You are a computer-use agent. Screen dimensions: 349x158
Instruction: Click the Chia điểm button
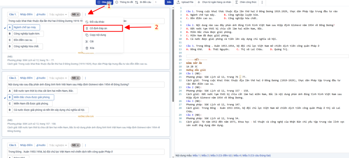click(x=104, y=2)
